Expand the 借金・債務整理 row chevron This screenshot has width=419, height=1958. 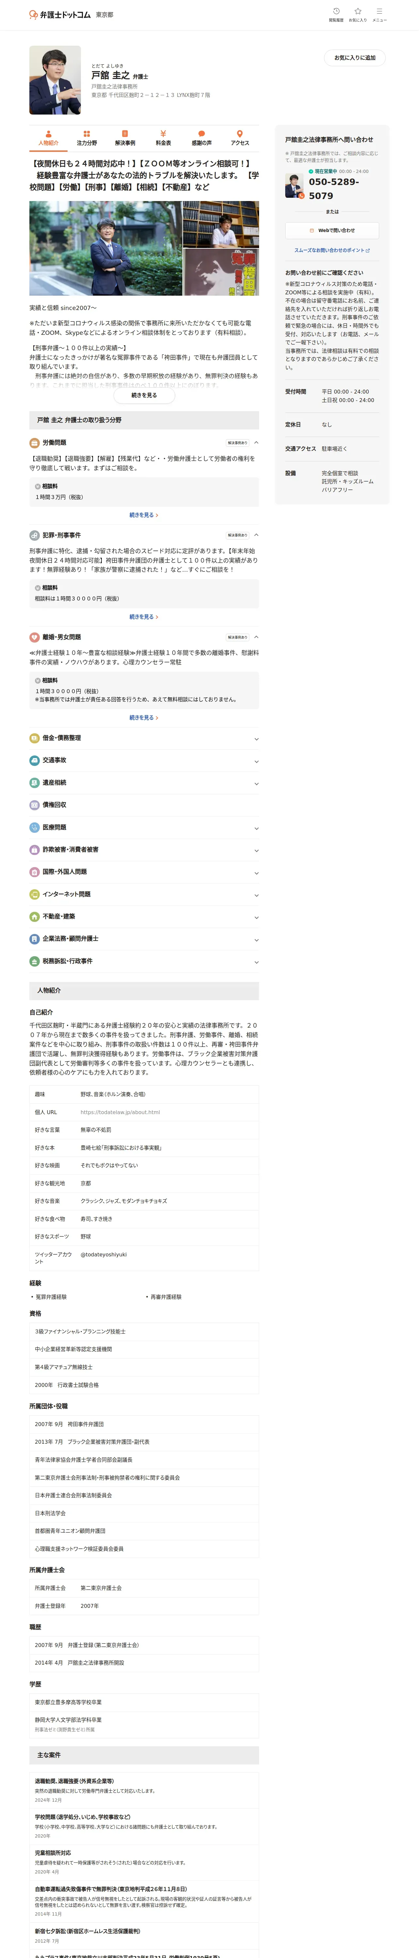256,739
